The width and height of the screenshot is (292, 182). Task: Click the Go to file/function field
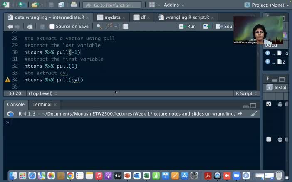tap(111, 5)
